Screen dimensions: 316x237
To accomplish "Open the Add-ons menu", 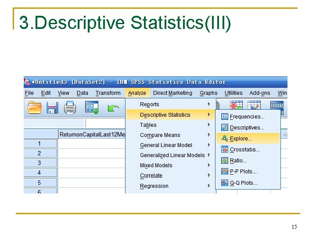I will pyautogui.click(x=260, y=93).
